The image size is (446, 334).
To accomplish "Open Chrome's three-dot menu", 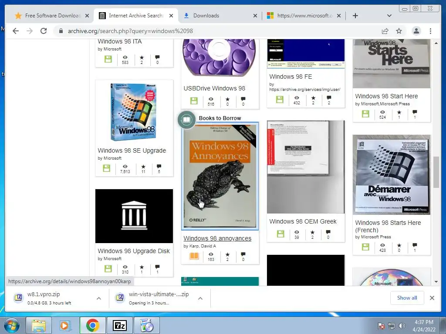I will (x=431, y=31).
